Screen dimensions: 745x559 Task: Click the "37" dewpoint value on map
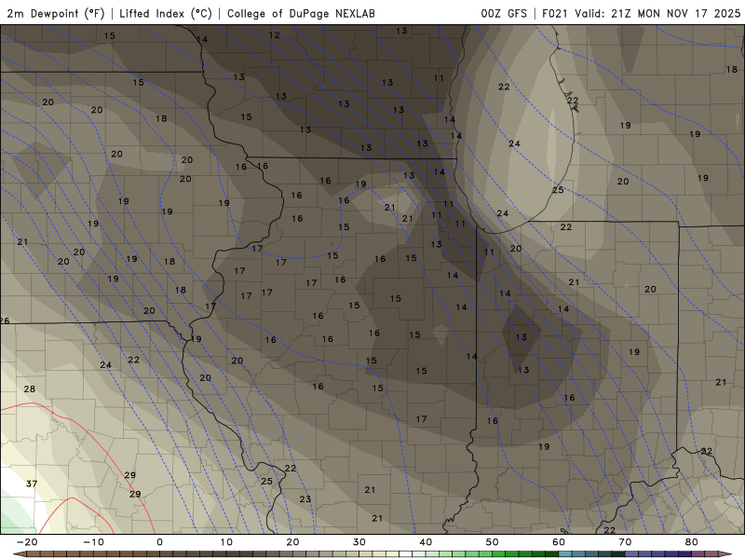(32, 484)
